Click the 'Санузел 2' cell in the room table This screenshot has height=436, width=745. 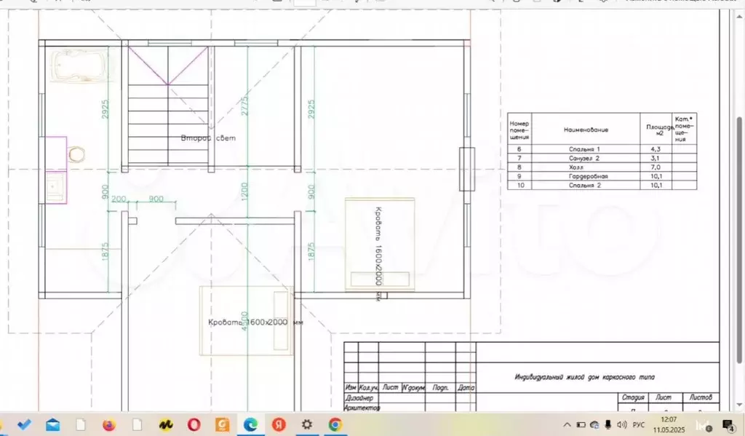pos(586,159)
